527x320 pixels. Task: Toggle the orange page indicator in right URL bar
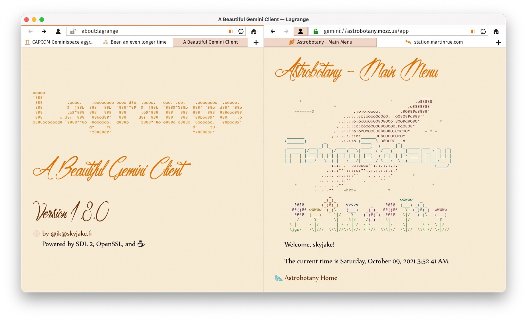[x=473, y=31]
